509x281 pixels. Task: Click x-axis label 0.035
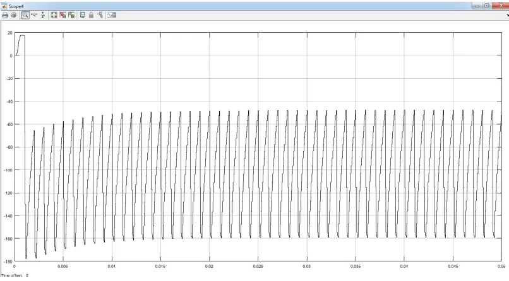point(356,267)
